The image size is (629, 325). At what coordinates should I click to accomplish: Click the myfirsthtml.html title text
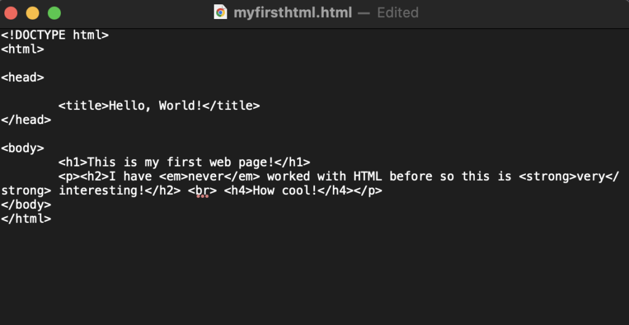pos(293,12)
